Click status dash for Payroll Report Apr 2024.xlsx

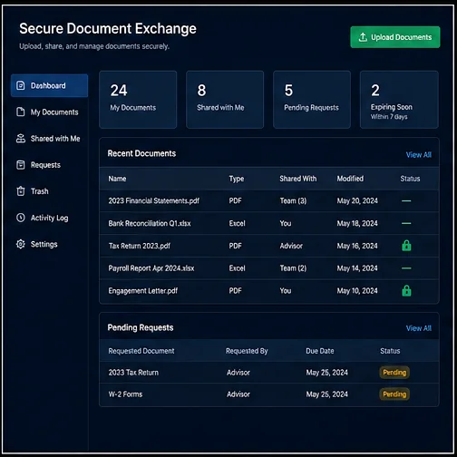406,268
